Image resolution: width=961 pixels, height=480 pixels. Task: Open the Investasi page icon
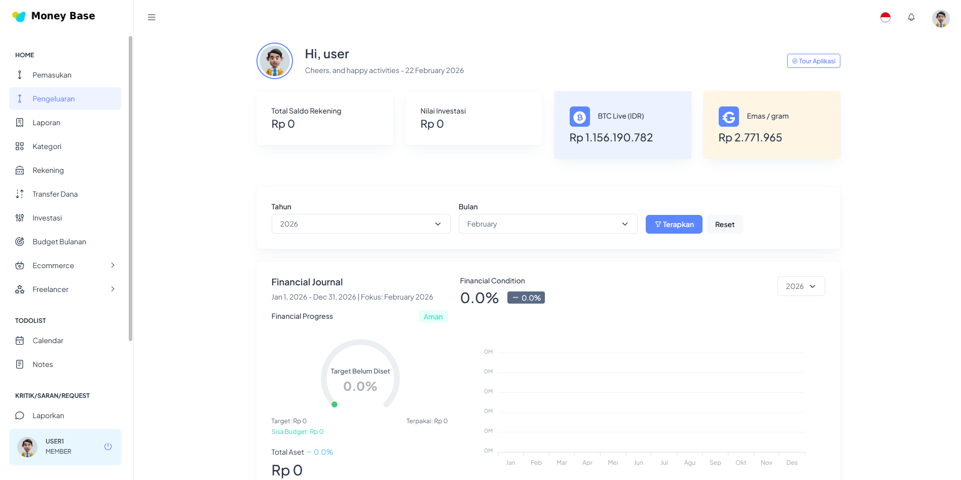point(19,217)
